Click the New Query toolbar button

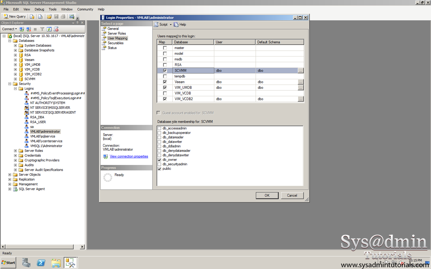pyautogui.click(x=15, y=16)
